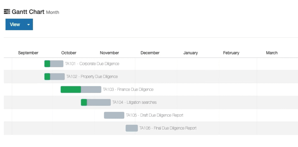Click the TA104 - Litigation searches label
The width and height of the screenshot is (298, 147).
[x=134, y=103]
